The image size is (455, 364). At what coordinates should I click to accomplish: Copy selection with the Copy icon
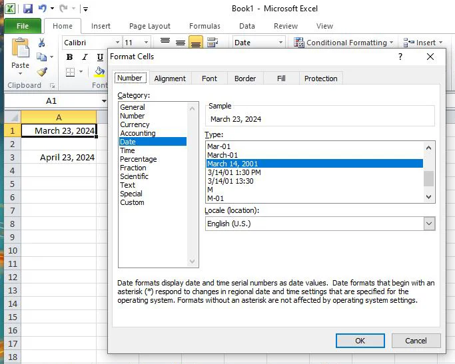point(42,57)
